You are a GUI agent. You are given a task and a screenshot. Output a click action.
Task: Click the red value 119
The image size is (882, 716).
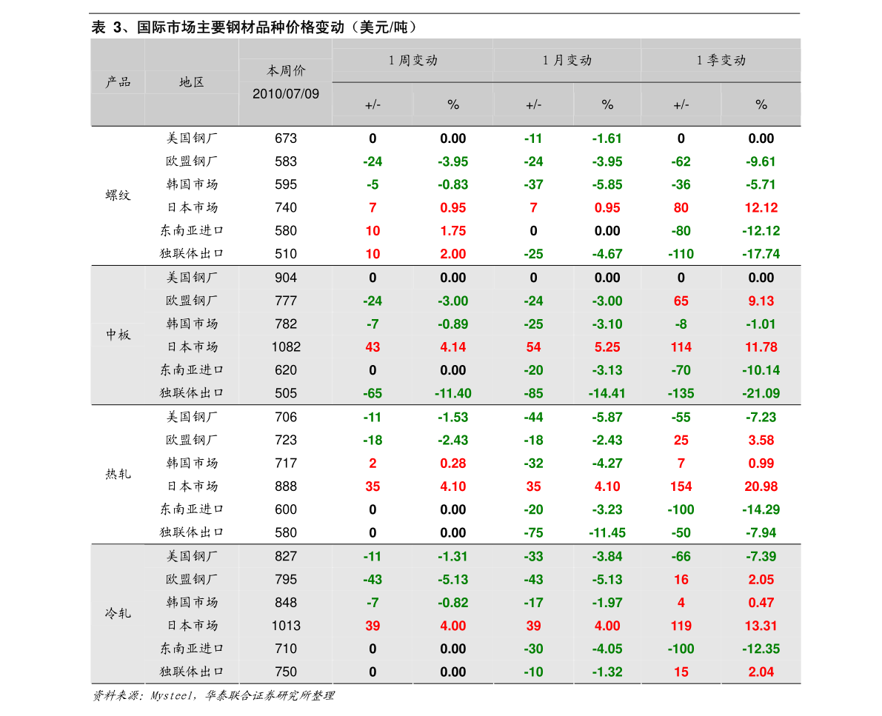681,626
